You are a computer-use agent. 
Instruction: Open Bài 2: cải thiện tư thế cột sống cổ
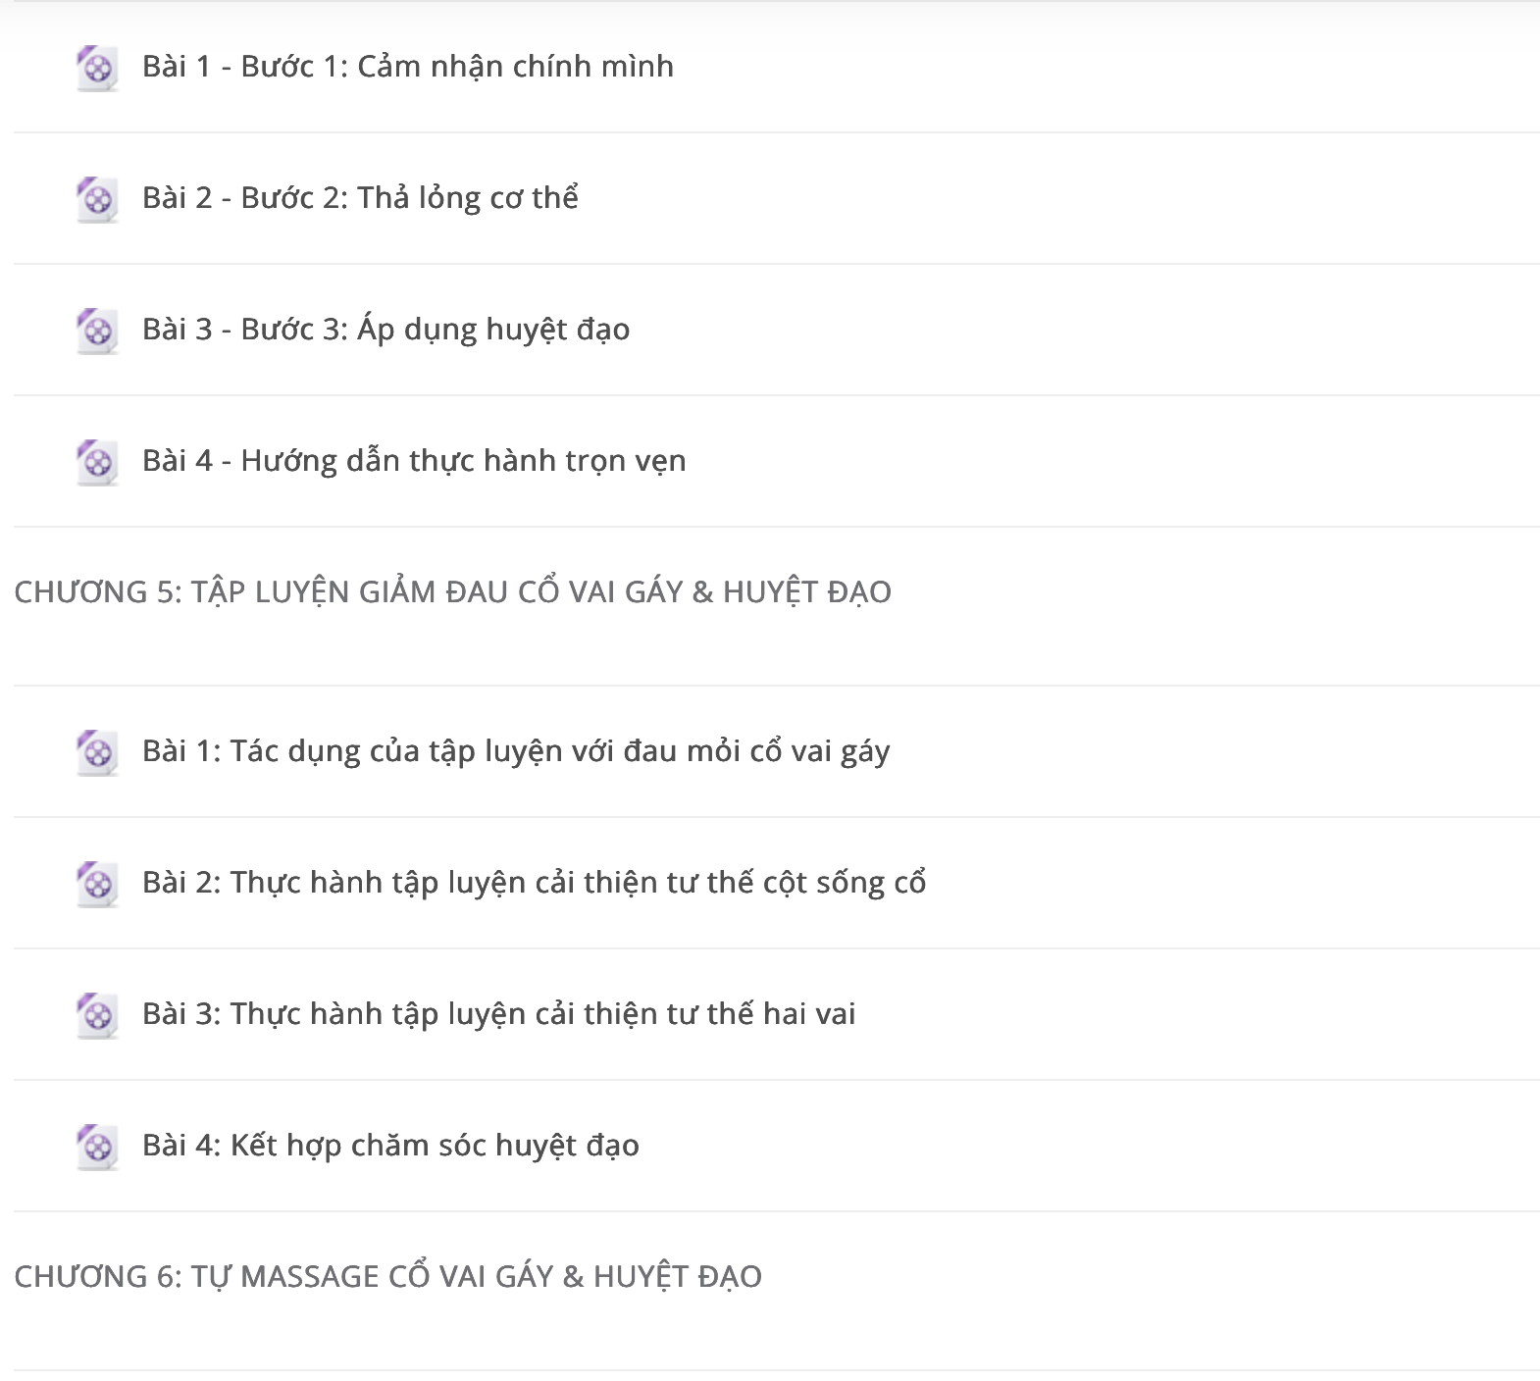(535, 883)
